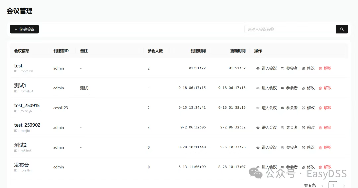Click the participants icon in the test_250902 row
The image size is (358, 188).
(x=282, y=128)
